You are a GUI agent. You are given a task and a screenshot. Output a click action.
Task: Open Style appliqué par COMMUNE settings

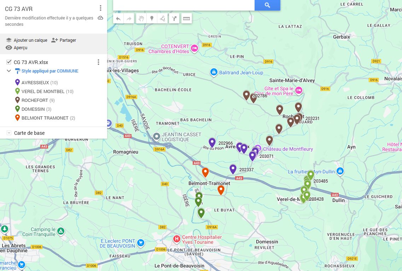(49, 71)
